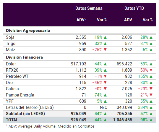Click the División Financiera section heading
Screen dimensions: 159x132
pos(24,57)
